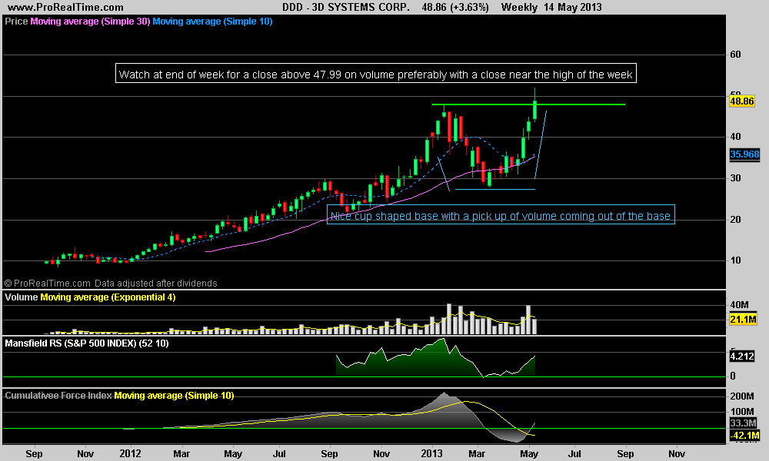
Task: Select the DDD - 3D SYSTEMS CORP. title
Action: point(346,8)
